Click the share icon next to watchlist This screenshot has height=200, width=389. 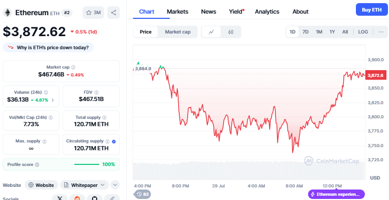coord(114,13)
